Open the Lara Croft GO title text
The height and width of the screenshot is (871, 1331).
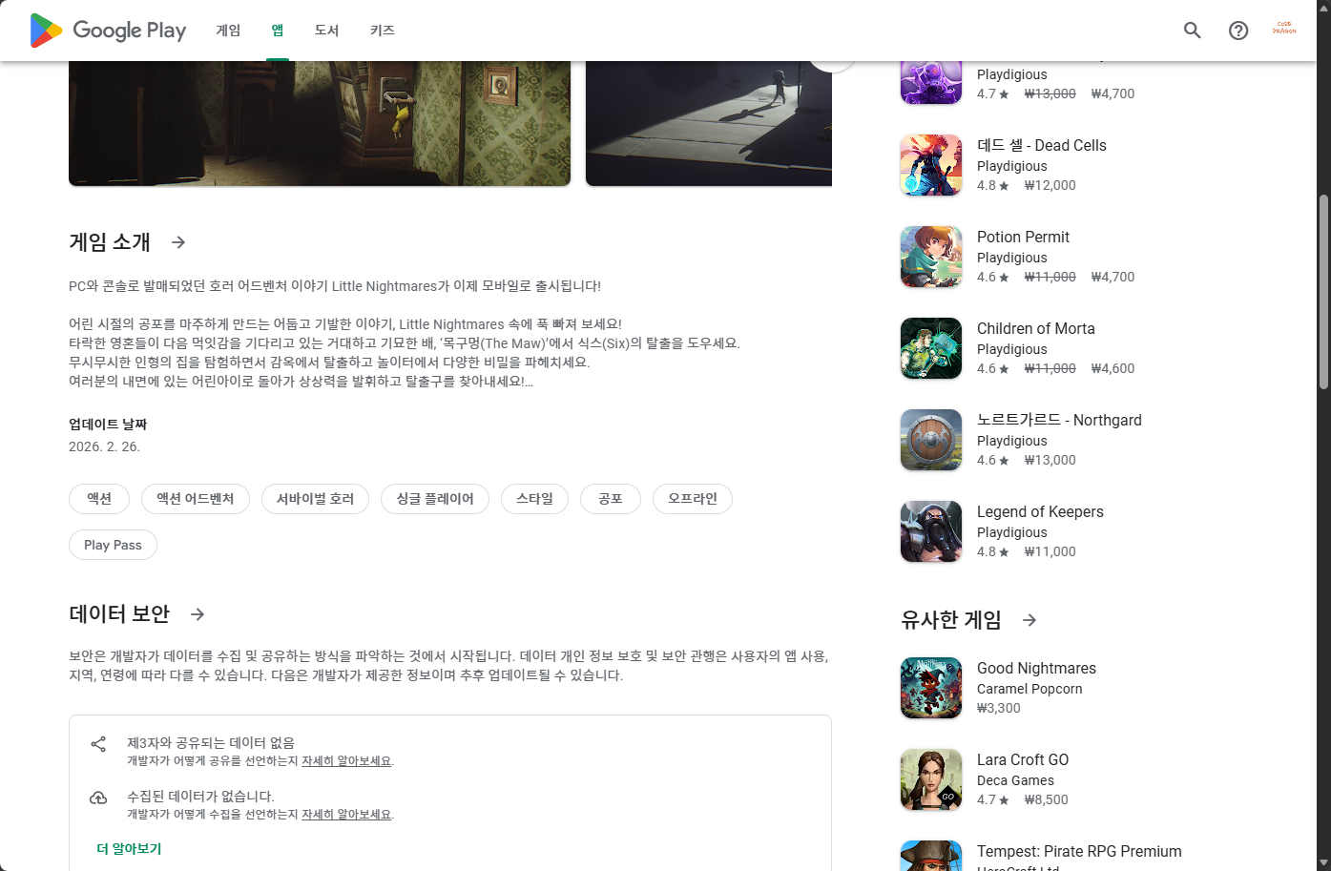tap(1023, 759)
